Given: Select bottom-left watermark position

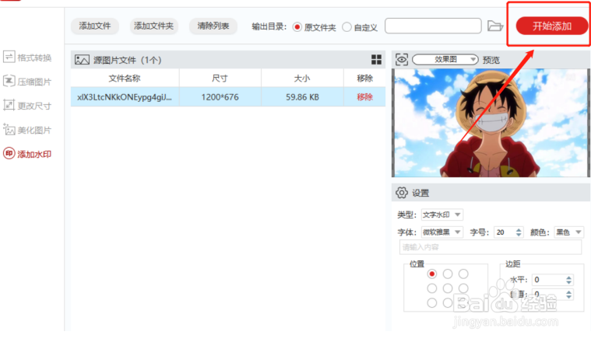Looking at the screenshot, I should click(432, 302).
